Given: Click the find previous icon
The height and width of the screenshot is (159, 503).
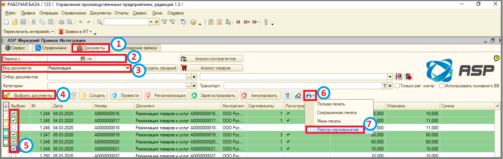Looking at the screenshot, I should (x=172, y=22).
